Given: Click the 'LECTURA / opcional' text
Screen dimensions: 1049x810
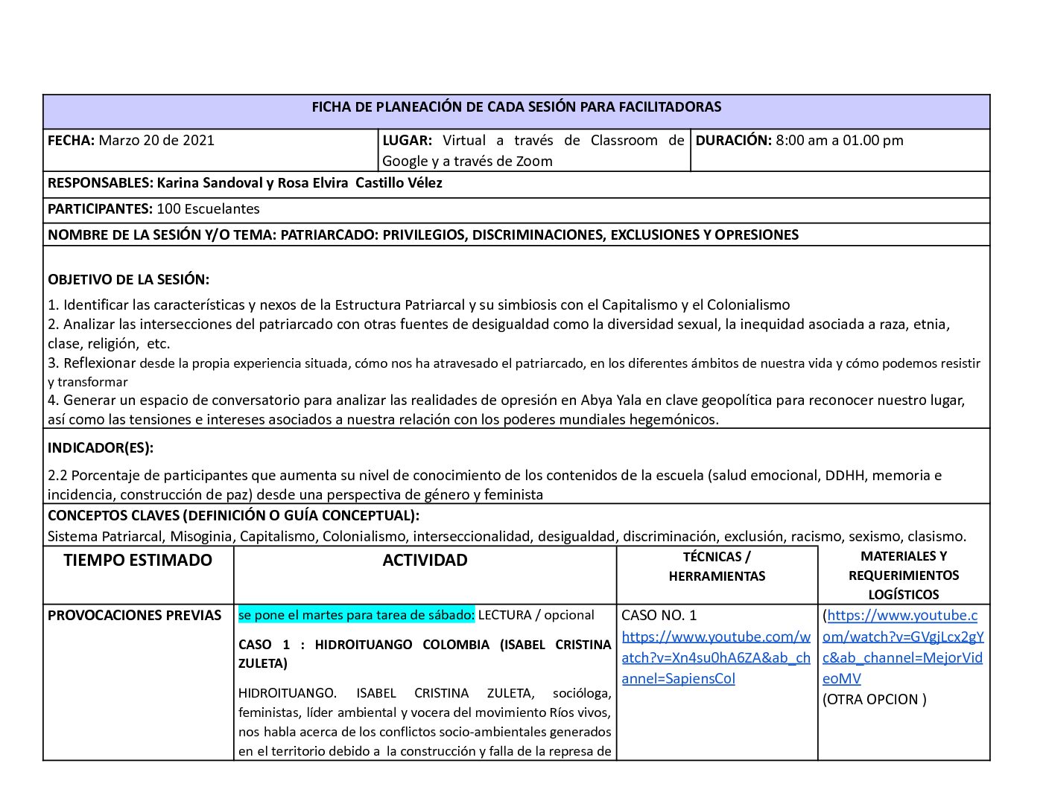Looking at the screenshot, I should tap(536, 615).
